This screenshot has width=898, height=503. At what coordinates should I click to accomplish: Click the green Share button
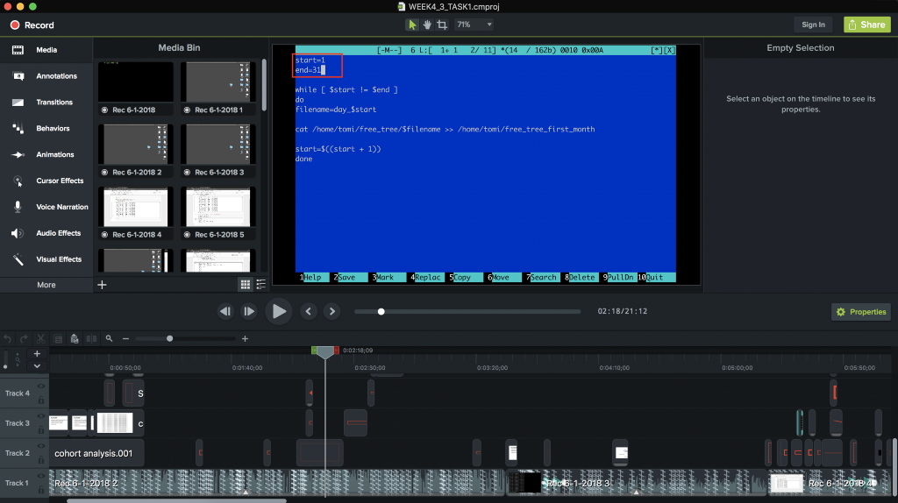[866, 25]
